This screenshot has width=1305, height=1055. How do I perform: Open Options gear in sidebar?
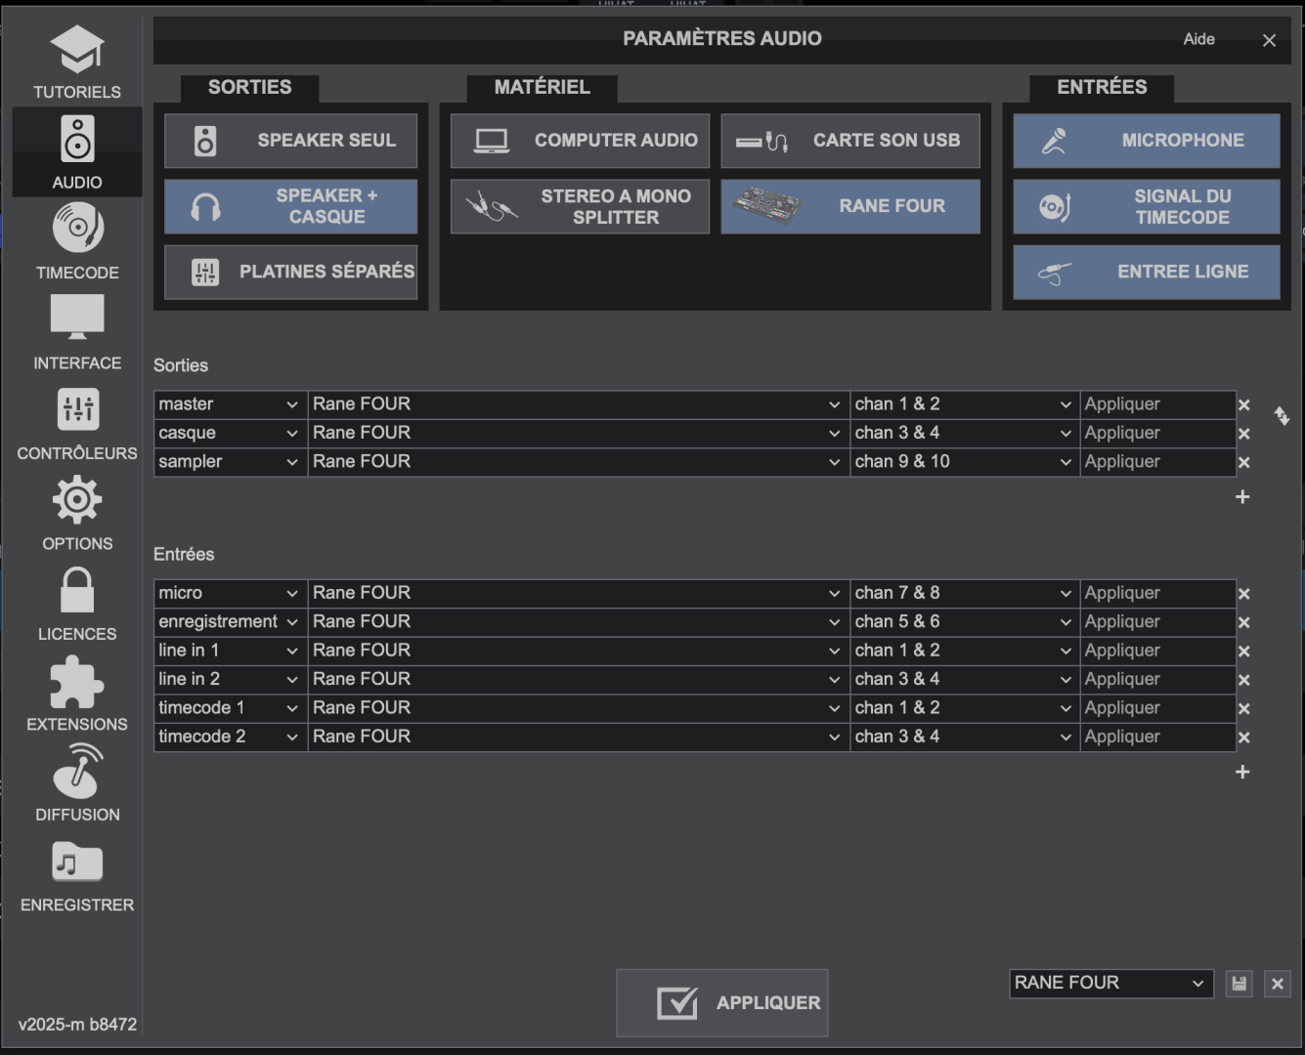click(x=77, y=513)
